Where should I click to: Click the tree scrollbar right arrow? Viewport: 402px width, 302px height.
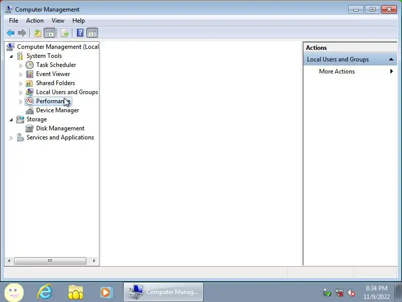pos(94,261)
